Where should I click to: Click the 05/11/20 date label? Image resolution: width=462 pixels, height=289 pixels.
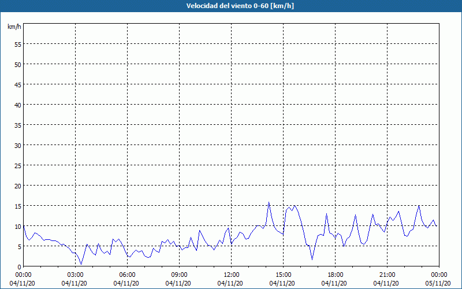tap(438, 283)
